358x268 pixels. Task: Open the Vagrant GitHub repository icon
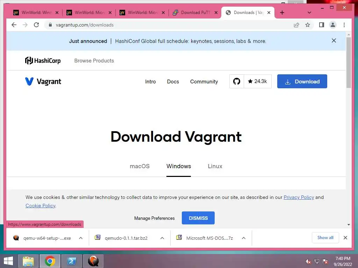point(237,81)
